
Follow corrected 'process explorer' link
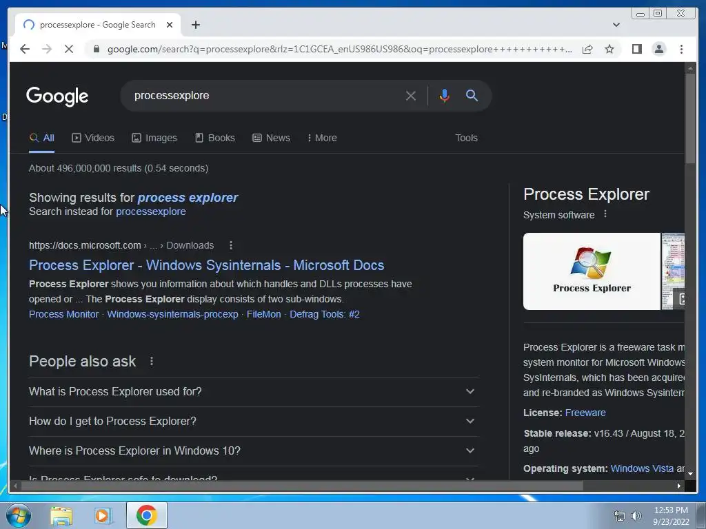tap(188, 198)
